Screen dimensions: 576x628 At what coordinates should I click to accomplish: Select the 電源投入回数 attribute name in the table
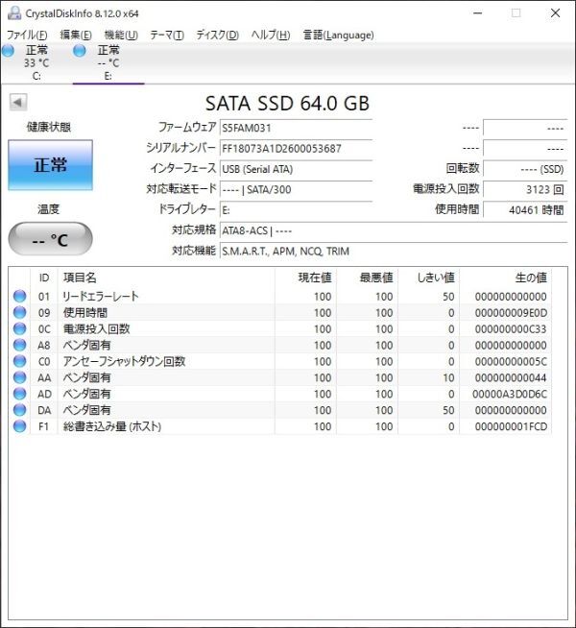point(96,328)
